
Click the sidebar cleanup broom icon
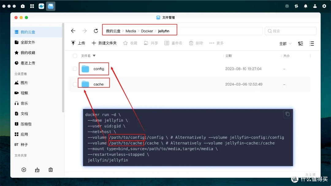(x=37, y=170)
